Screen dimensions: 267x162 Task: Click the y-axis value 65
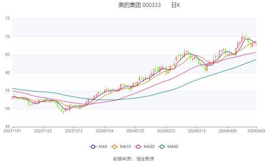[x=8, y=55]
